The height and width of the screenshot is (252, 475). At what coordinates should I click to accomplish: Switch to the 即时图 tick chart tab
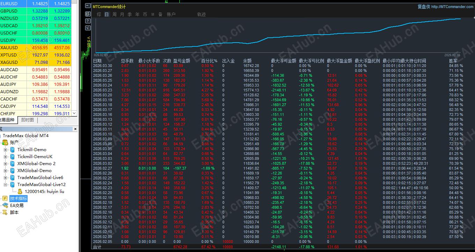pyautogui.click(x=28, y=120)
